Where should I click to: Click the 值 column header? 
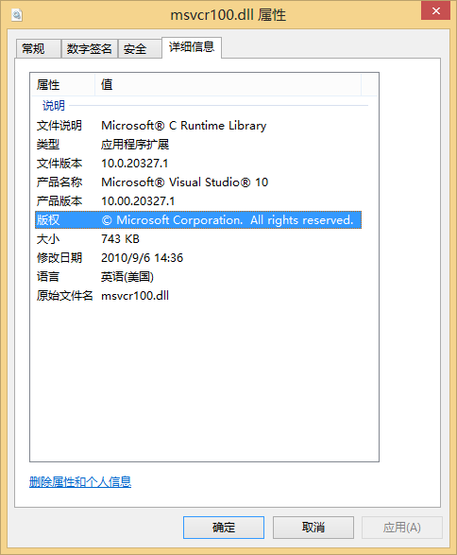(x=228, y=84)
